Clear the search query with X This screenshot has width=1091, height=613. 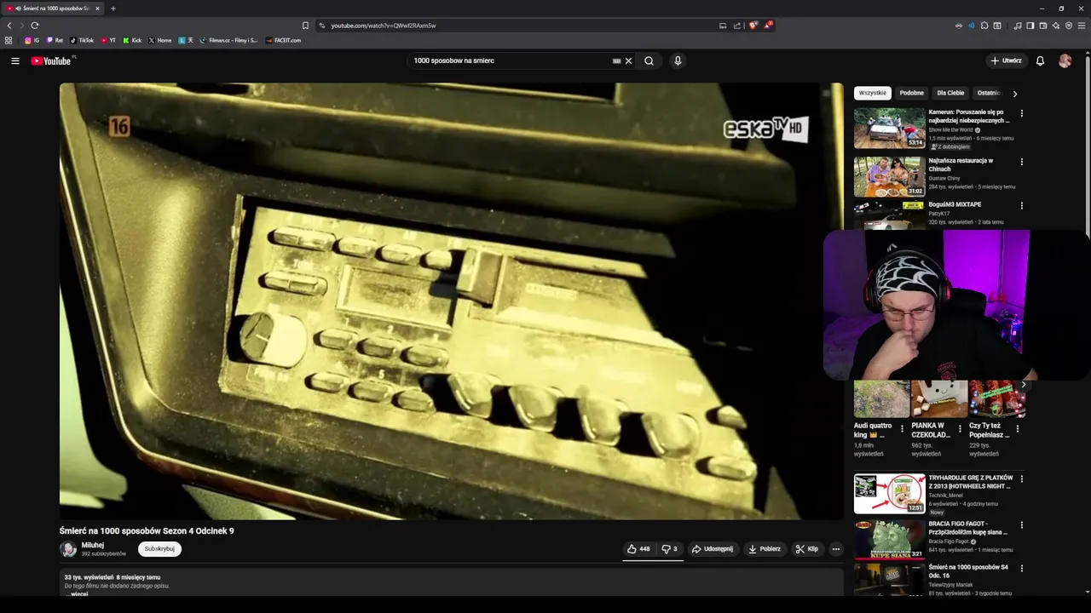coord(629,60)
